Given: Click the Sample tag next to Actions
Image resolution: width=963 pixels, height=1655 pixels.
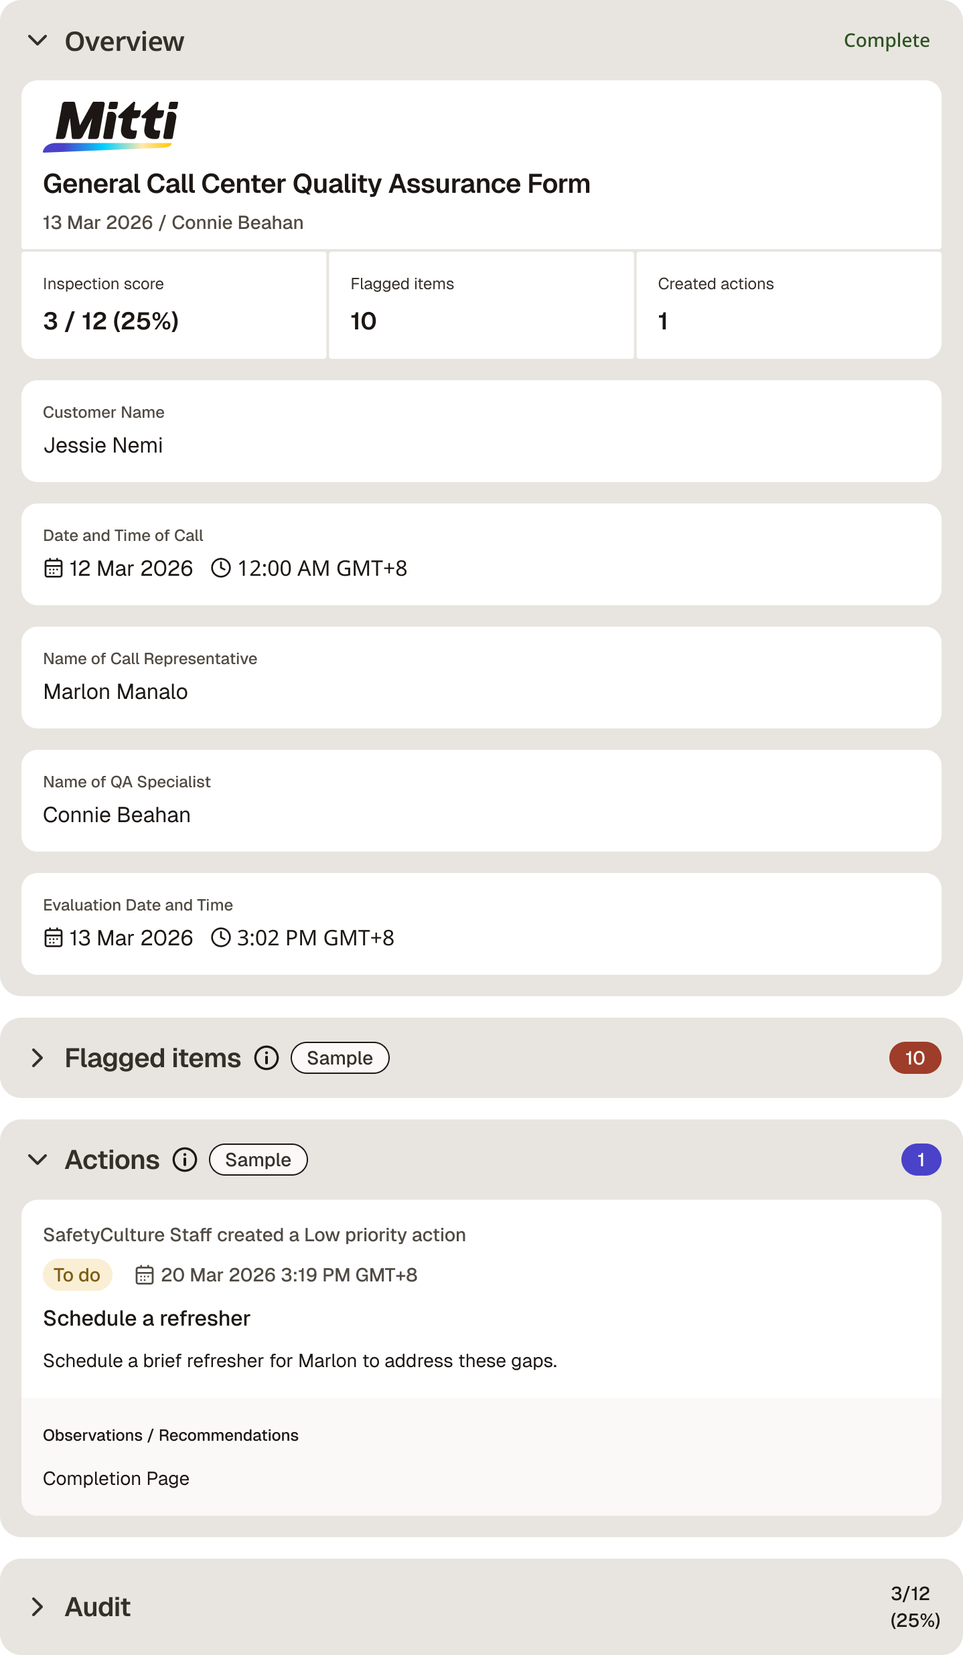Looking at the screenshot, I should tap(258, 1160).
